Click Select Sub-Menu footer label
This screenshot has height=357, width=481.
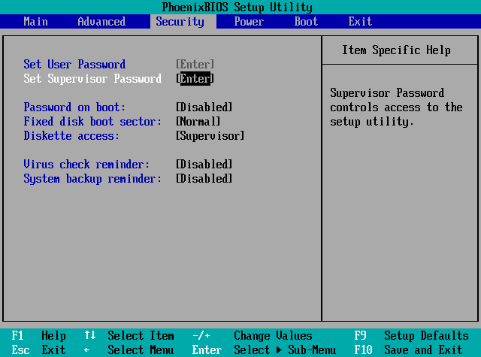[x=285, y=350]
